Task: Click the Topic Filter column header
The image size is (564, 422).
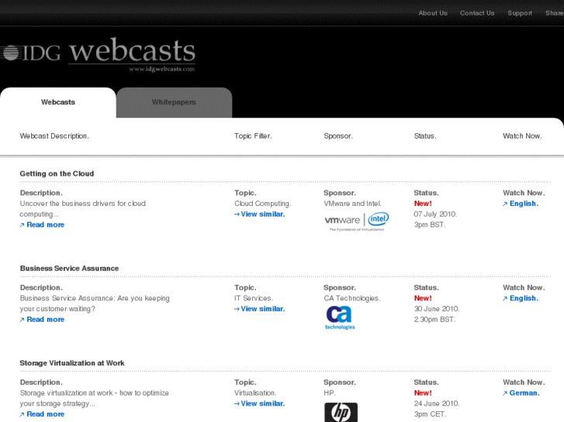Action: coord(253,136)
